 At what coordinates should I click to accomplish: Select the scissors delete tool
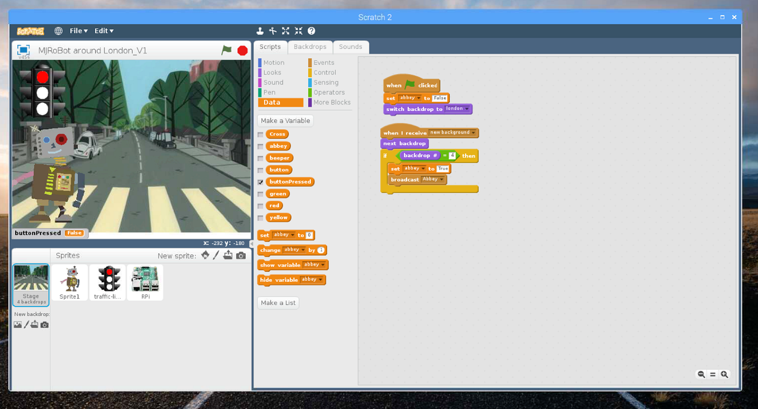273,31
